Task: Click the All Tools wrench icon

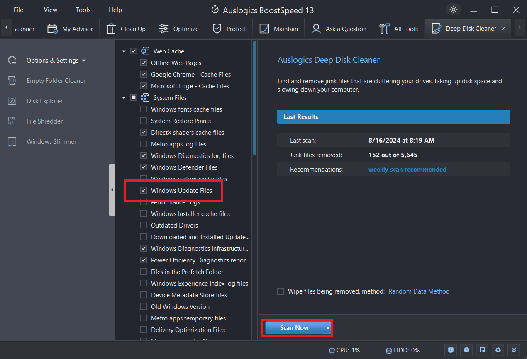Action: click(385, 29)
